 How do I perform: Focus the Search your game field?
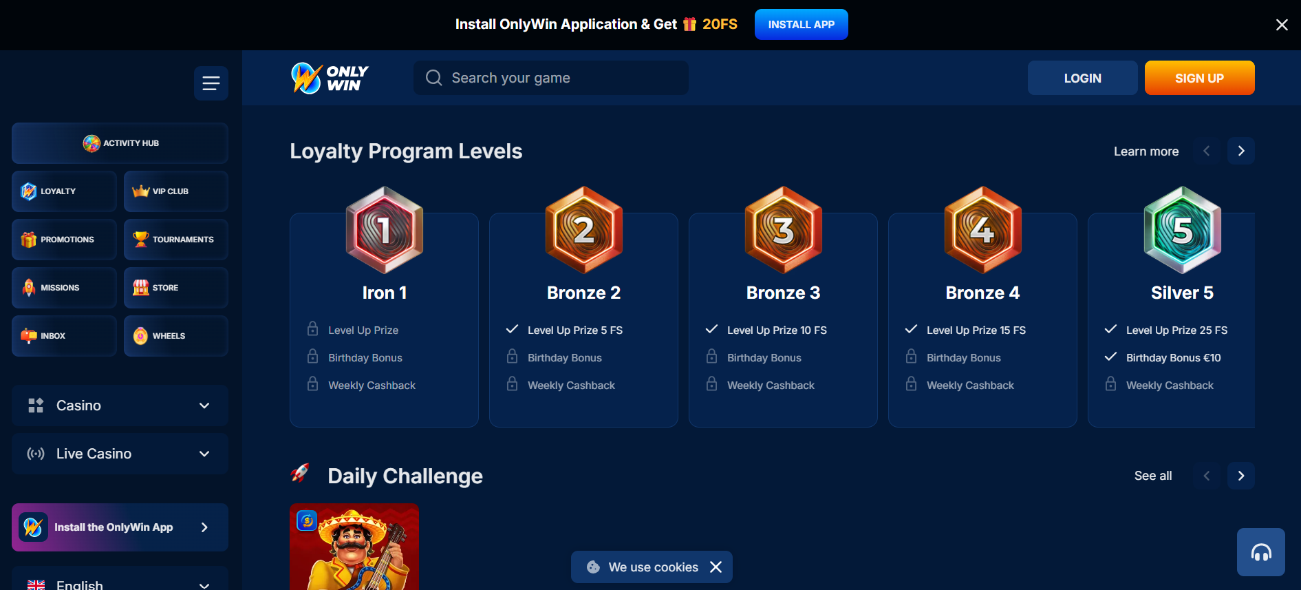click(550, 78)
